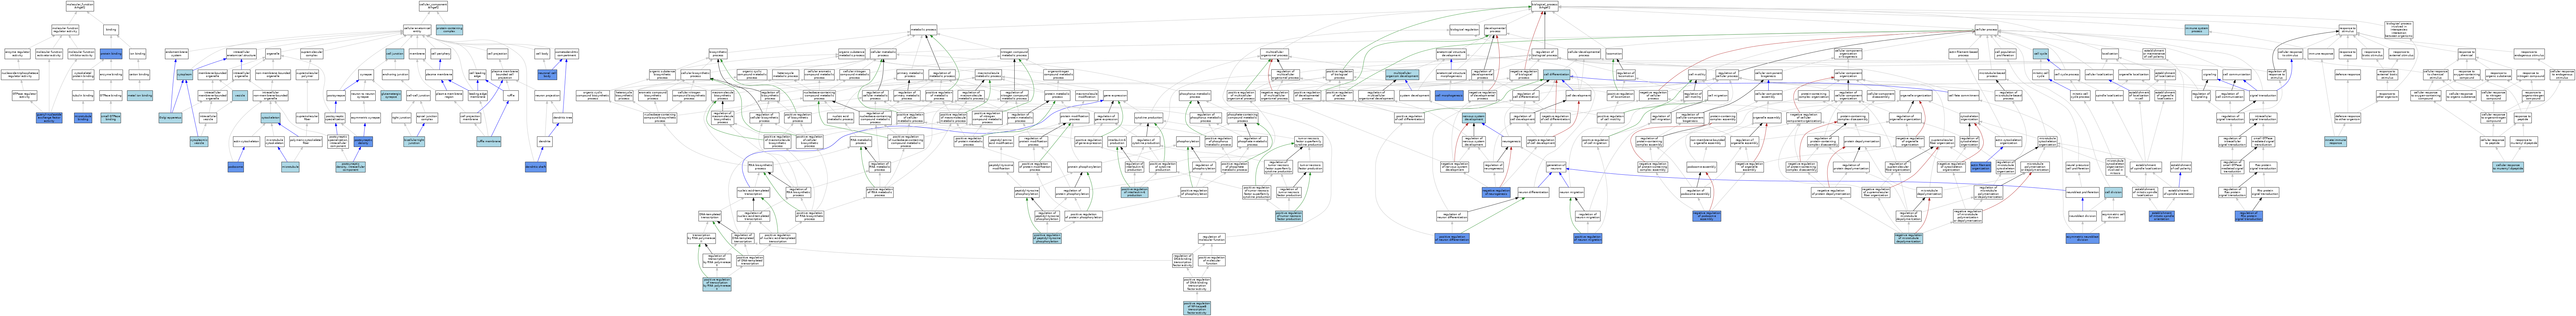Select the 'apical junction complex' node
Screen dimensions: 2576x316
click(427, 117)
